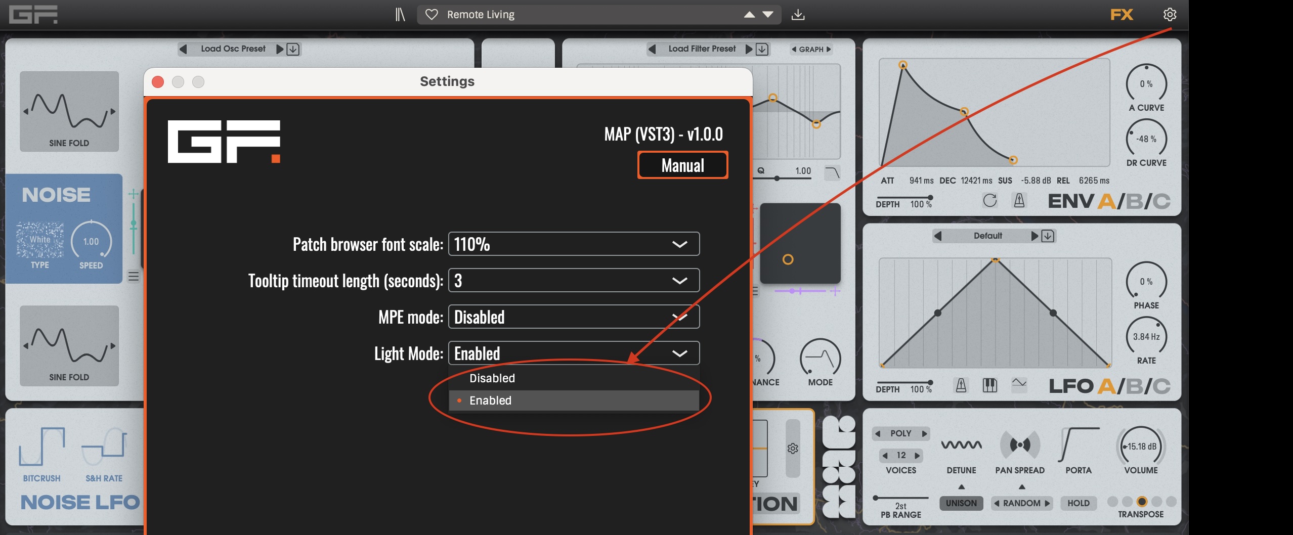Adjust the envelope DEPTH slider
Image resolution: width=1293 pixels, height=535 pixels.
(904, 198)
